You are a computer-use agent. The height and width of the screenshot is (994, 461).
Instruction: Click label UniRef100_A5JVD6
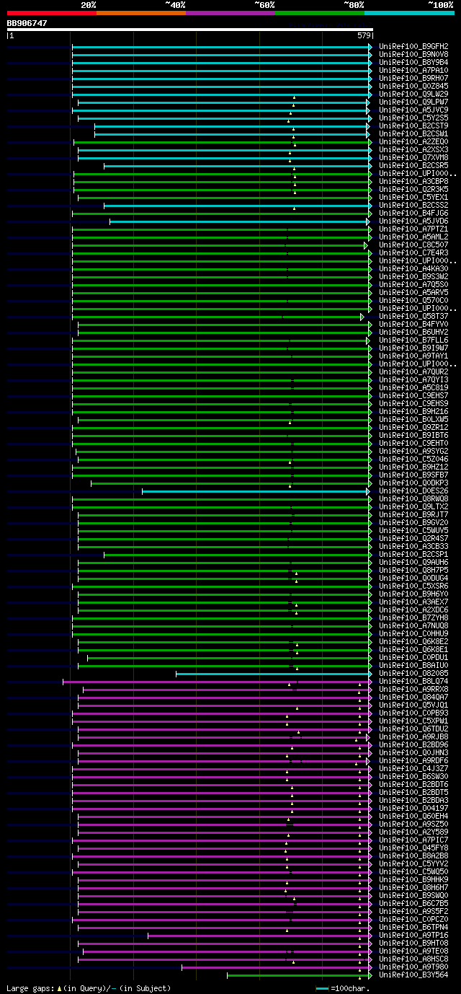point(413,221)
